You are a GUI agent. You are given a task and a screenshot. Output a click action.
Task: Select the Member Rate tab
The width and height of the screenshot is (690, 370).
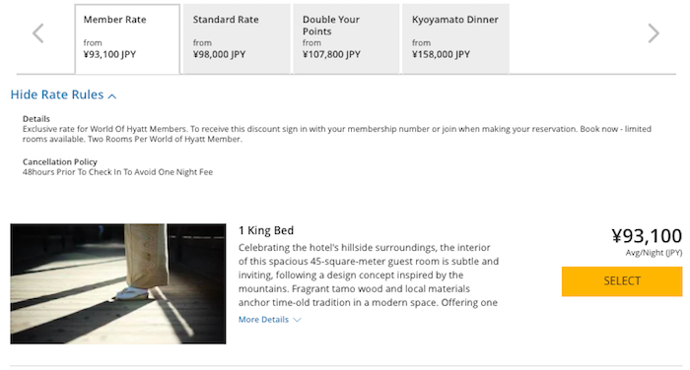pyautogui.click(x=127, y=39)
